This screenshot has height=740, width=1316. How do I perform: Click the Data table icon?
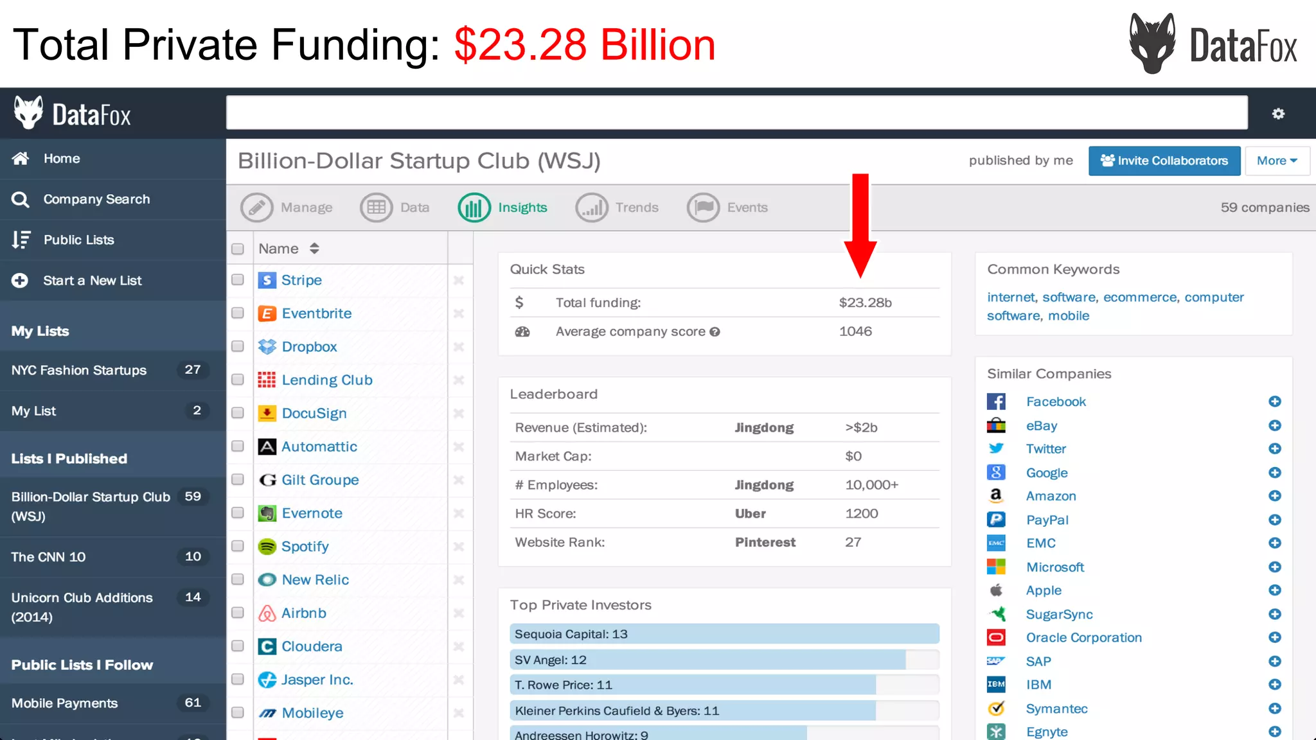pos(377,207)
